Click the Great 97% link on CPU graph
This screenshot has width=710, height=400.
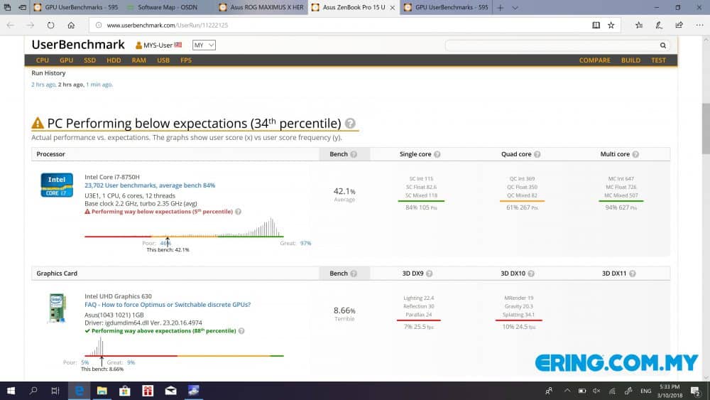(x=305, y=243)
